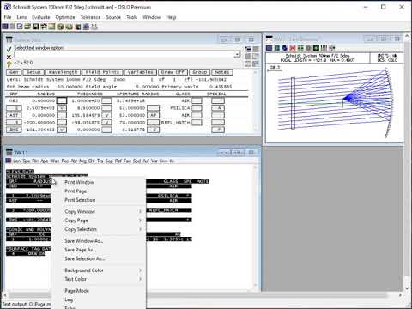Click Len in the text window toolbar
Image resolution: width=412 pixels, height=309 pixels.
point(17,161)
